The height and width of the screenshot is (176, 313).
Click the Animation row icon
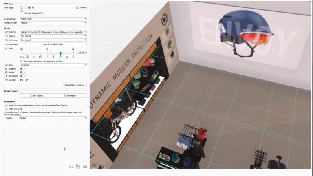[6, 80]
